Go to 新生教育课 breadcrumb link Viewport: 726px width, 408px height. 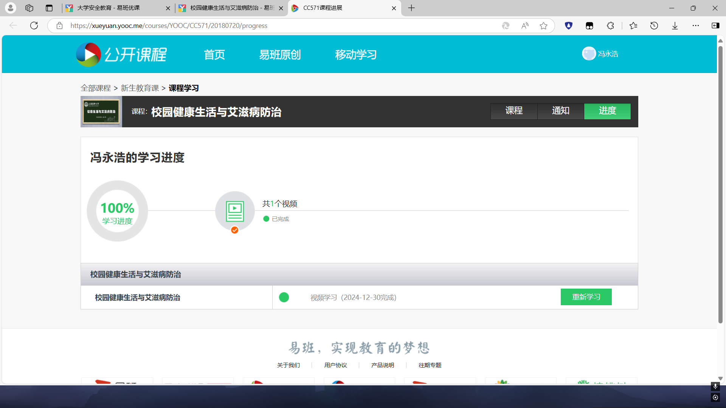click(140, 88)
